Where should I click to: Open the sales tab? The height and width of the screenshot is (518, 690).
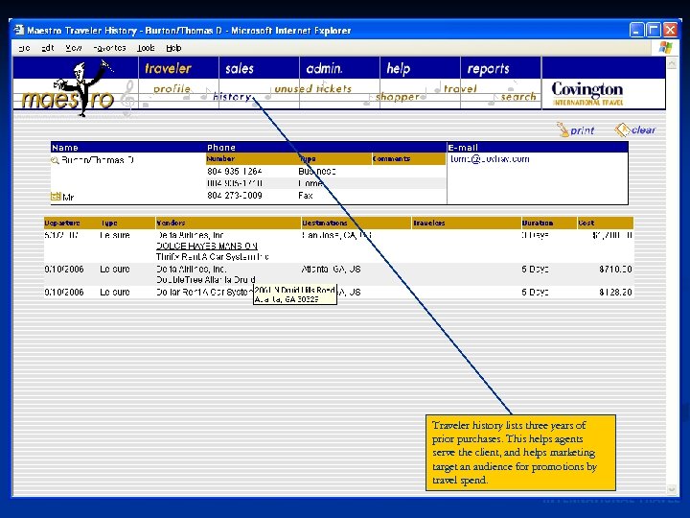point(240,68)
